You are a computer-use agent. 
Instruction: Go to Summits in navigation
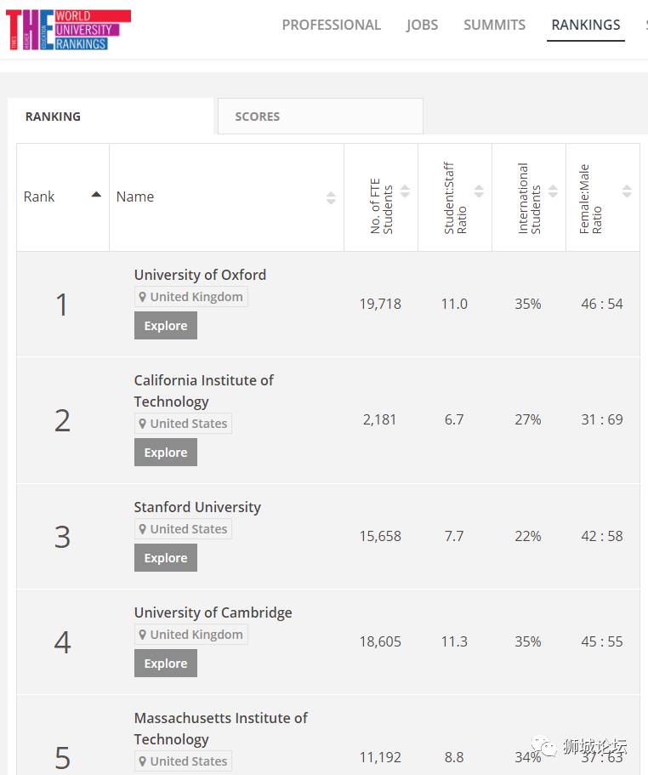[x=494, y=25]
